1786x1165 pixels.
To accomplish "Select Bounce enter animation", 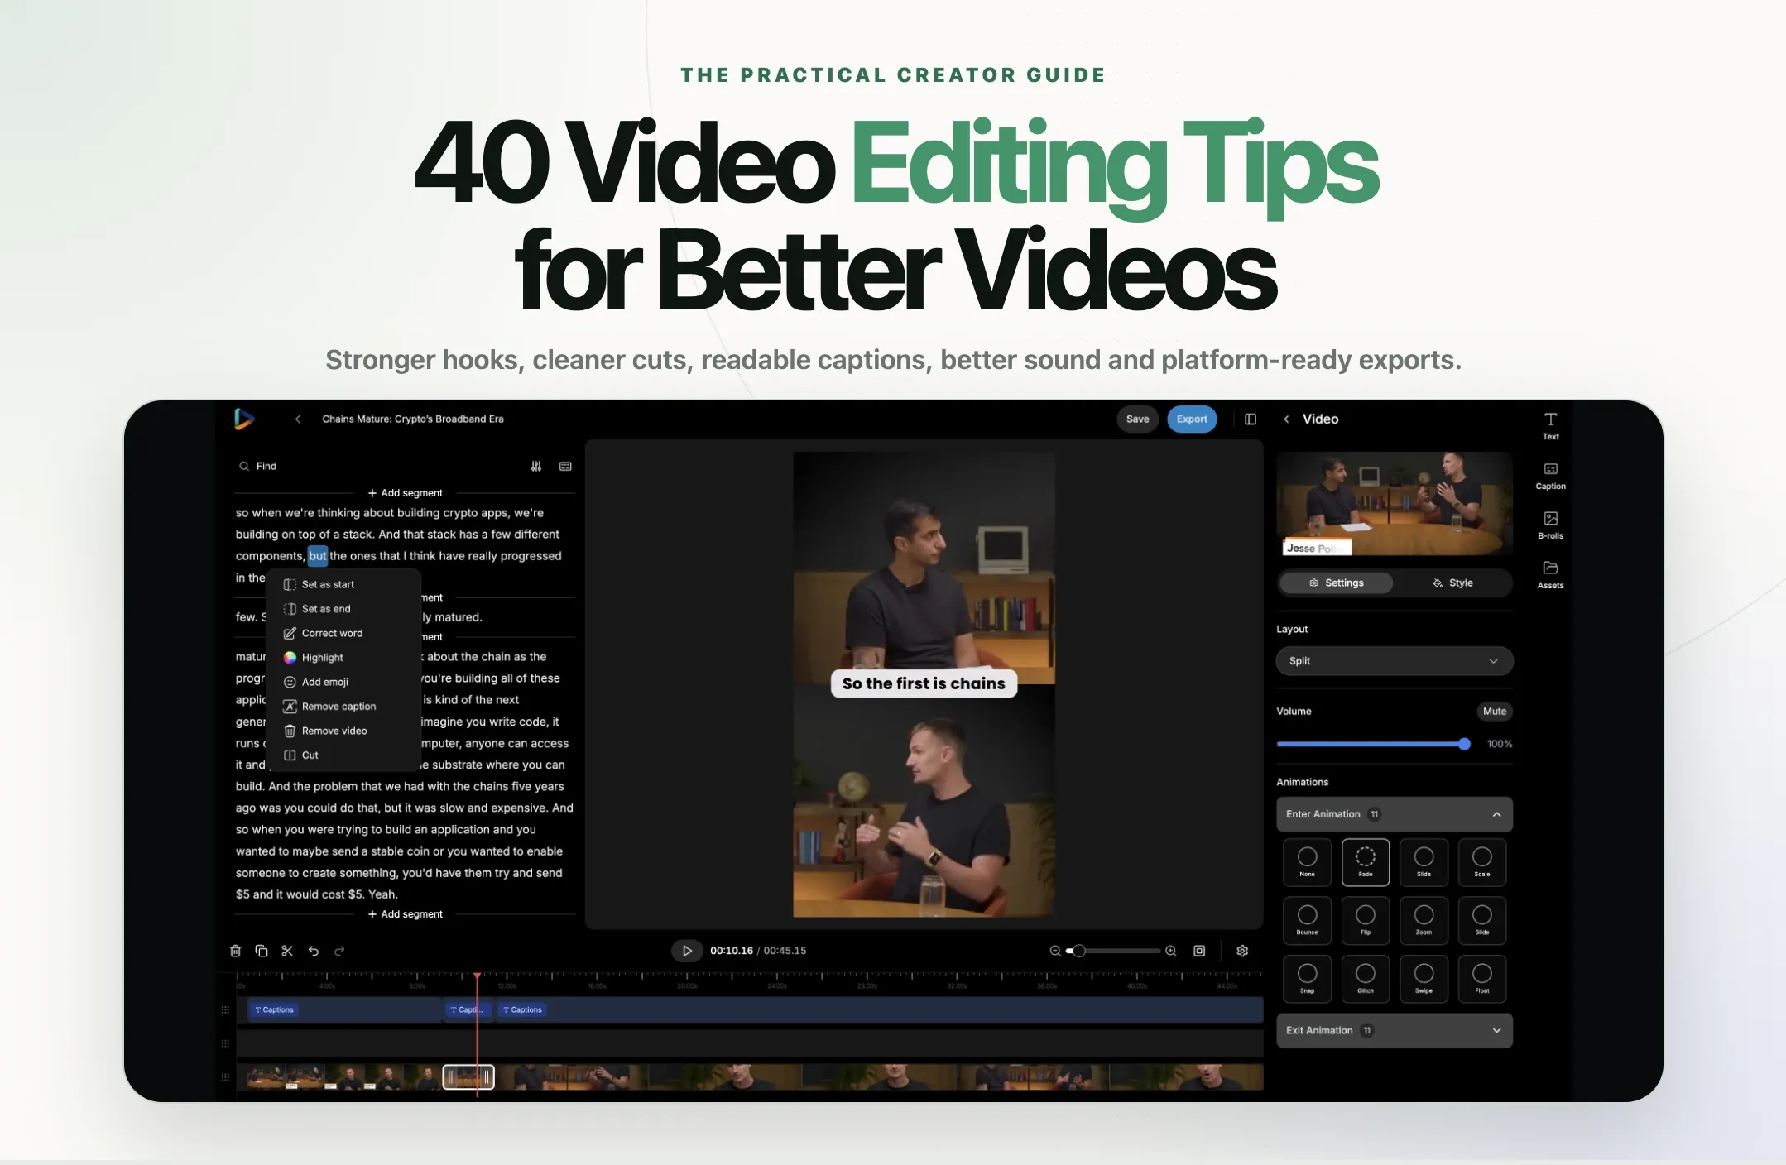I will (1307, 920).
